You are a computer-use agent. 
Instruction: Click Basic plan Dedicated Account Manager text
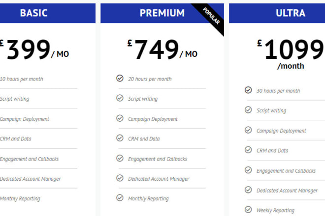(x=31, y=179)
